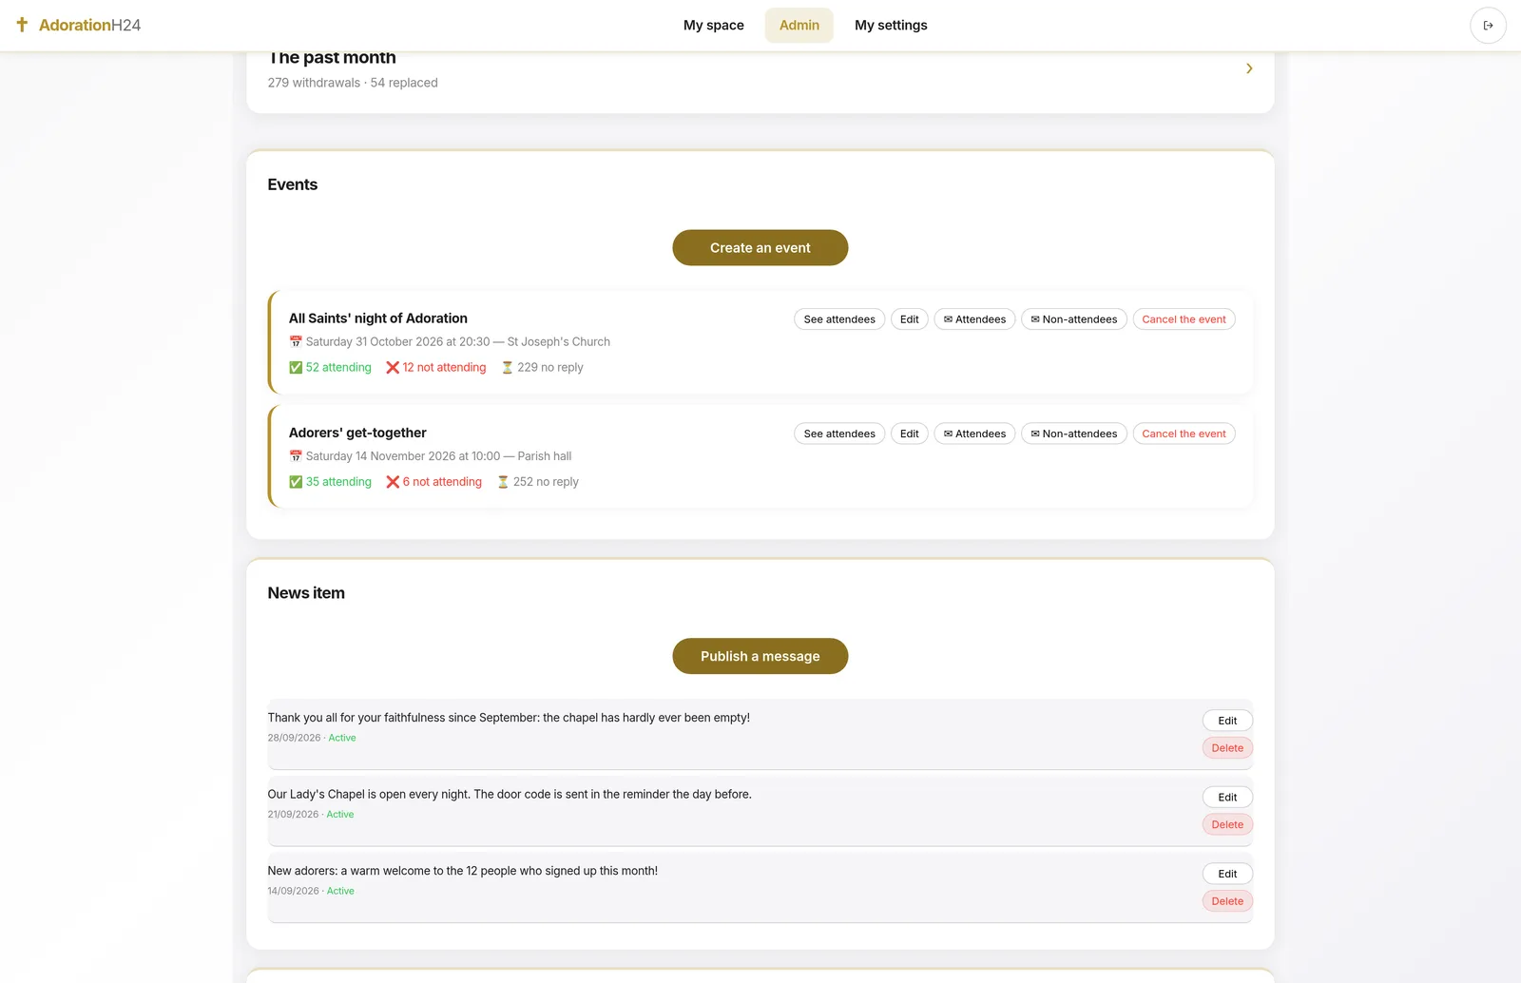Viewport: 1521px width, 983px height.
Task: Delete the Our Lady's Chapel news item
Action: [1227, 824]
